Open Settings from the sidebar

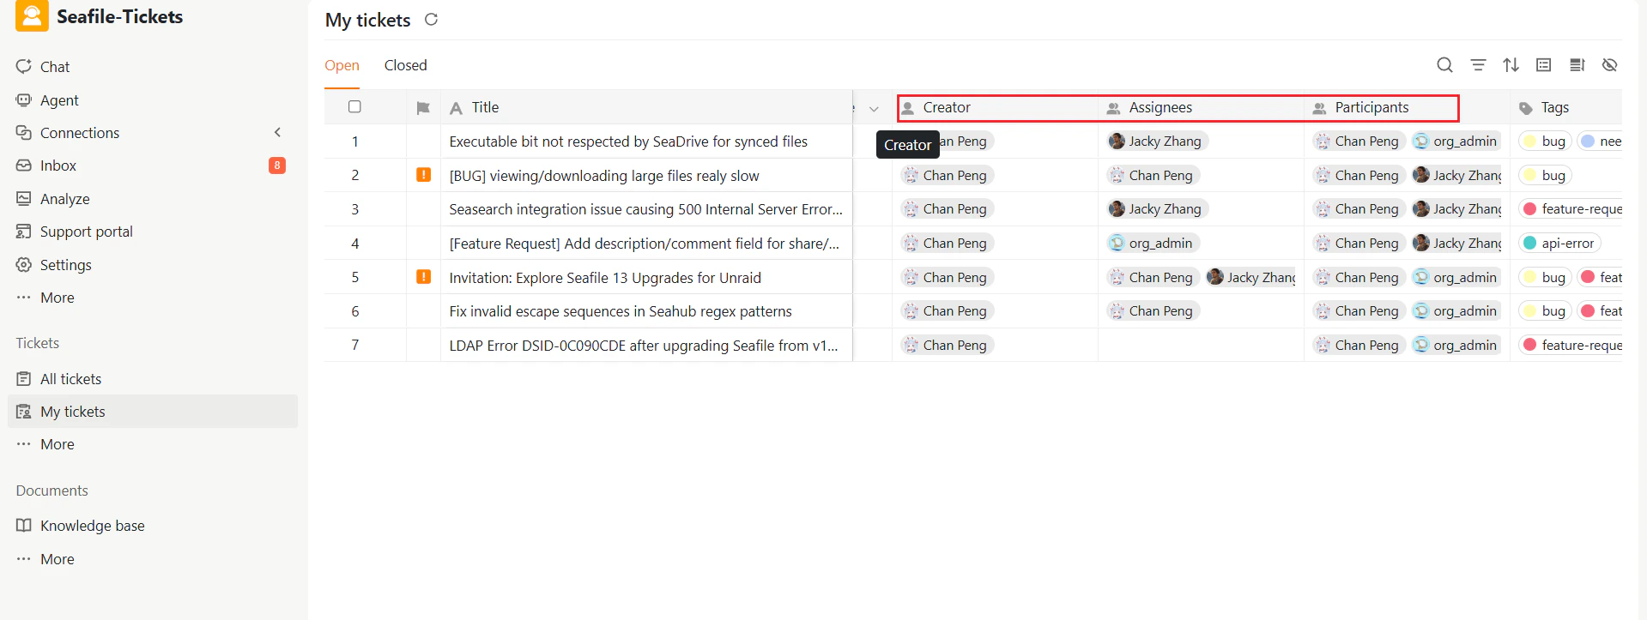click(x=65, y=265)
